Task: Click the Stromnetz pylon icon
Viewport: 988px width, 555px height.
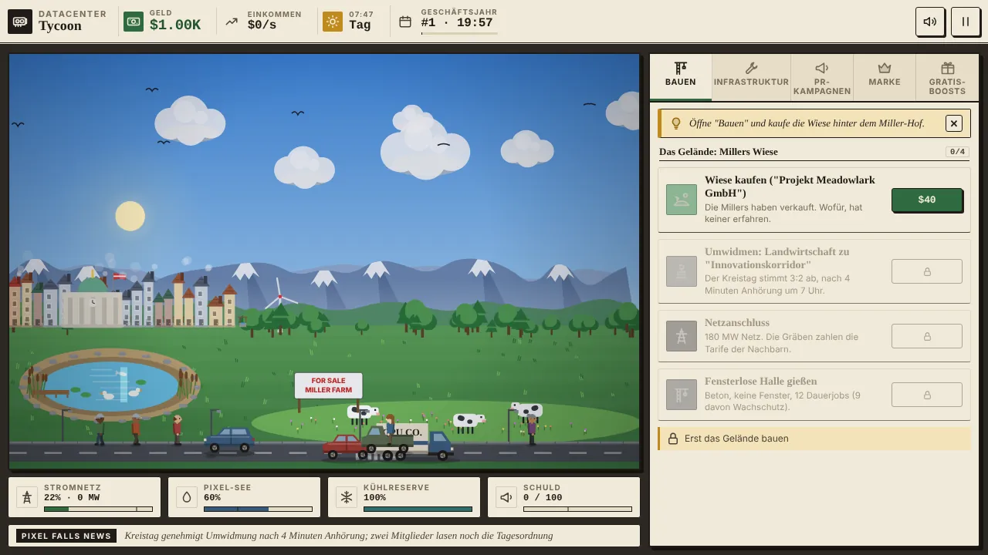Action: click(27, 497)
